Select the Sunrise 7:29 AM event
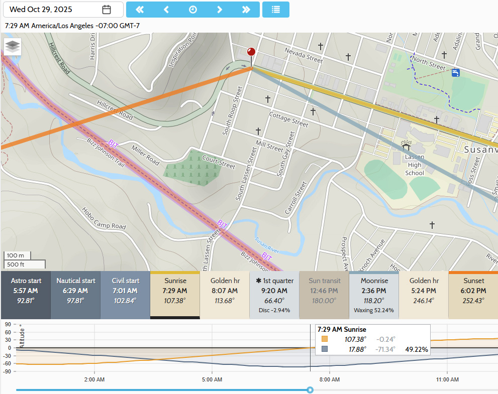 tap(175, 295)
